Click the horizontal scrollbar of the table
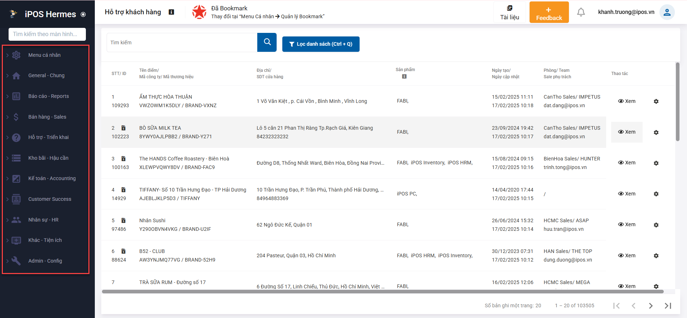Viewport: 687px width, 318px height. tap(383, 292)
